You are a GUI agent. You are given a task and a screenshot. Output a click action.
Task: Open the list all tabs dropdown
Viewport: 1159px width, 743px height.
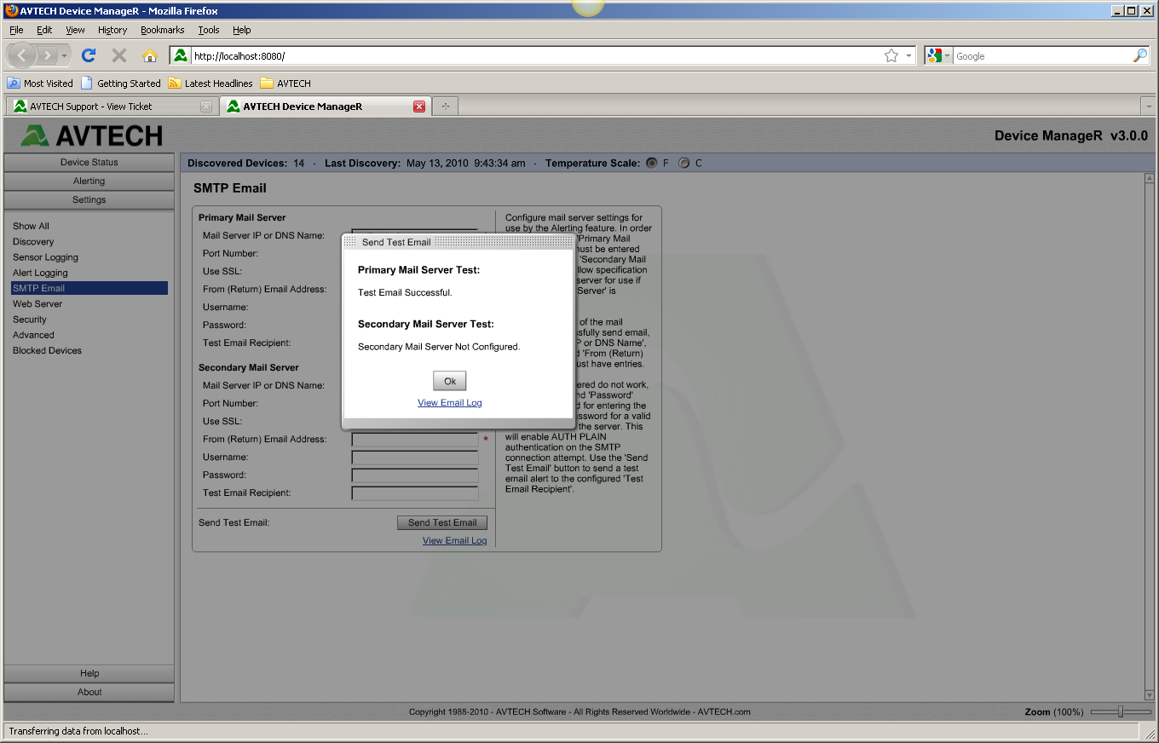1147,107
